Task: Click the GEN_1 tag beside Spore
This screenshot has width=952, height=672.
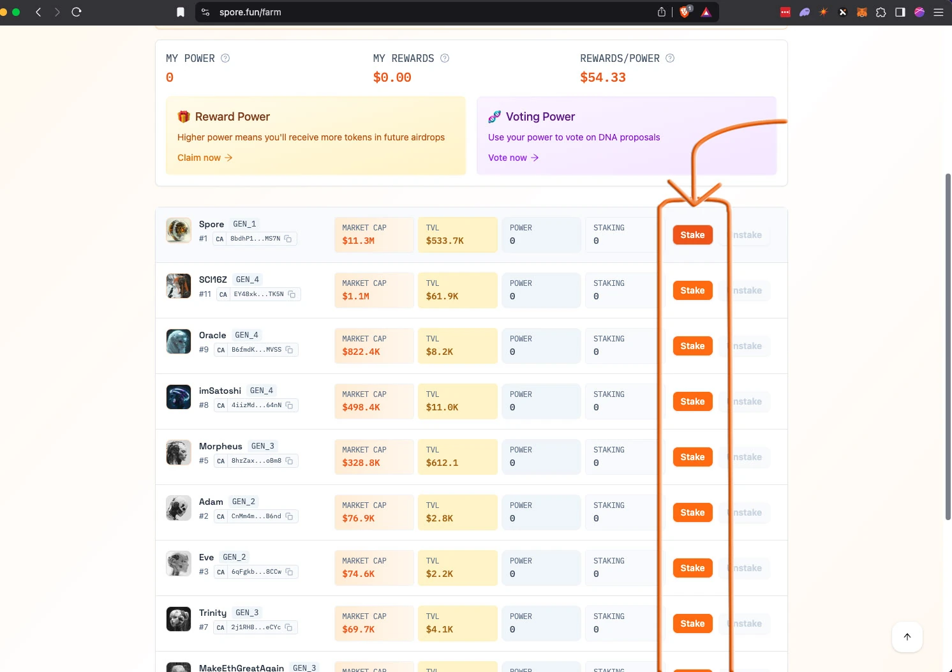Action: (x=244, y=224)
